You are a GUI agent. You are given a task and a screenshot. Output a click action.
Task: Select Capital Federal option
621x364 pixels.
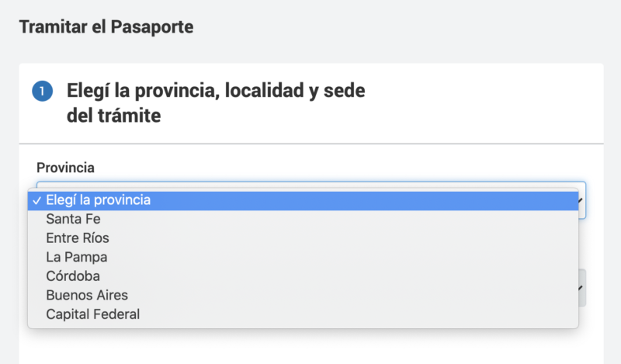point(303,314)
